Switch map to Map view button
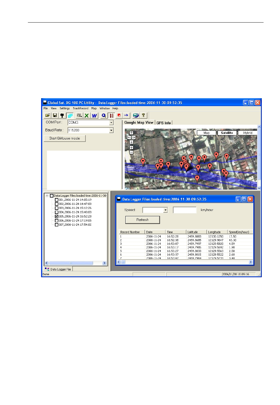Screen dimensions: 280x405 tap(206, 133)
